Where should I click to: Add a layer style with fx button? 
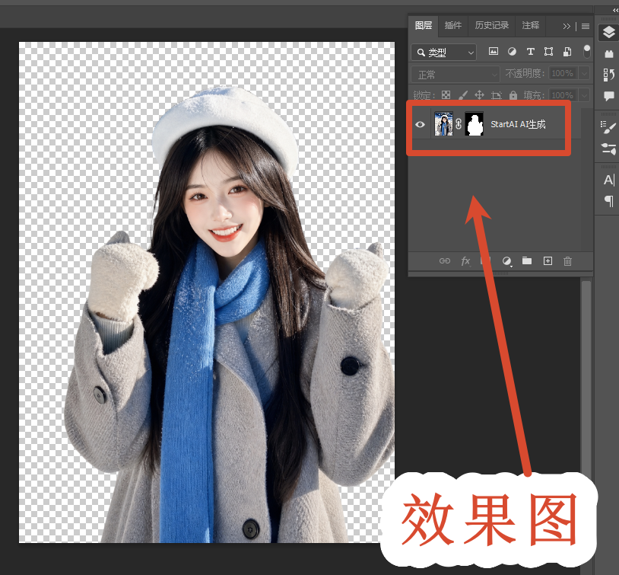pos(465,261)
